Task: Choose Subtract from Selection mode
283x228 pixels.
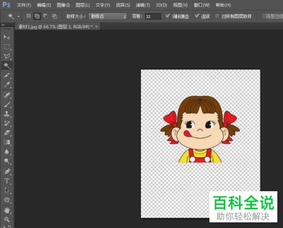Action: pyautogui.click(x=46, y=16)
